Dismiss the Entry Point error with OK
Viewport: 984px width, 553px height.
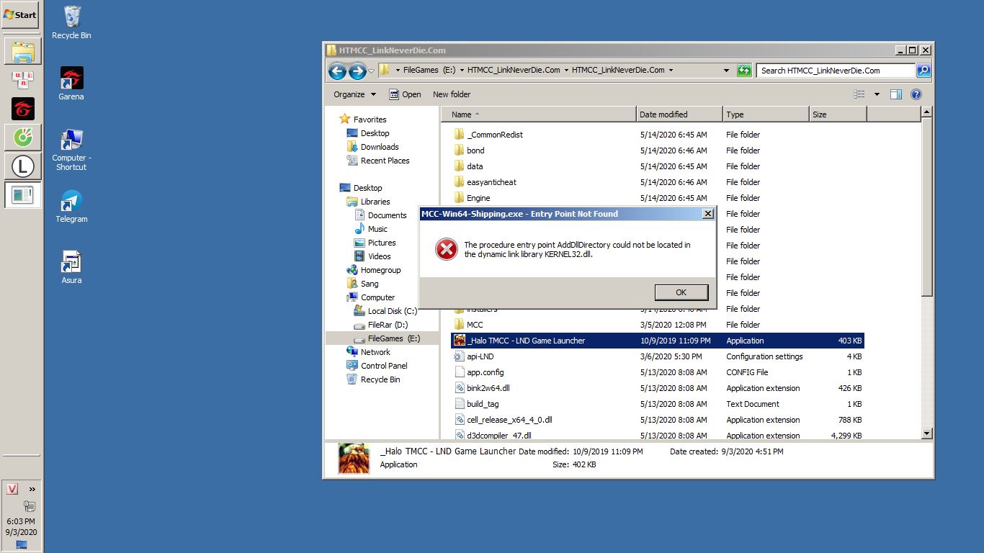[680, 292]
